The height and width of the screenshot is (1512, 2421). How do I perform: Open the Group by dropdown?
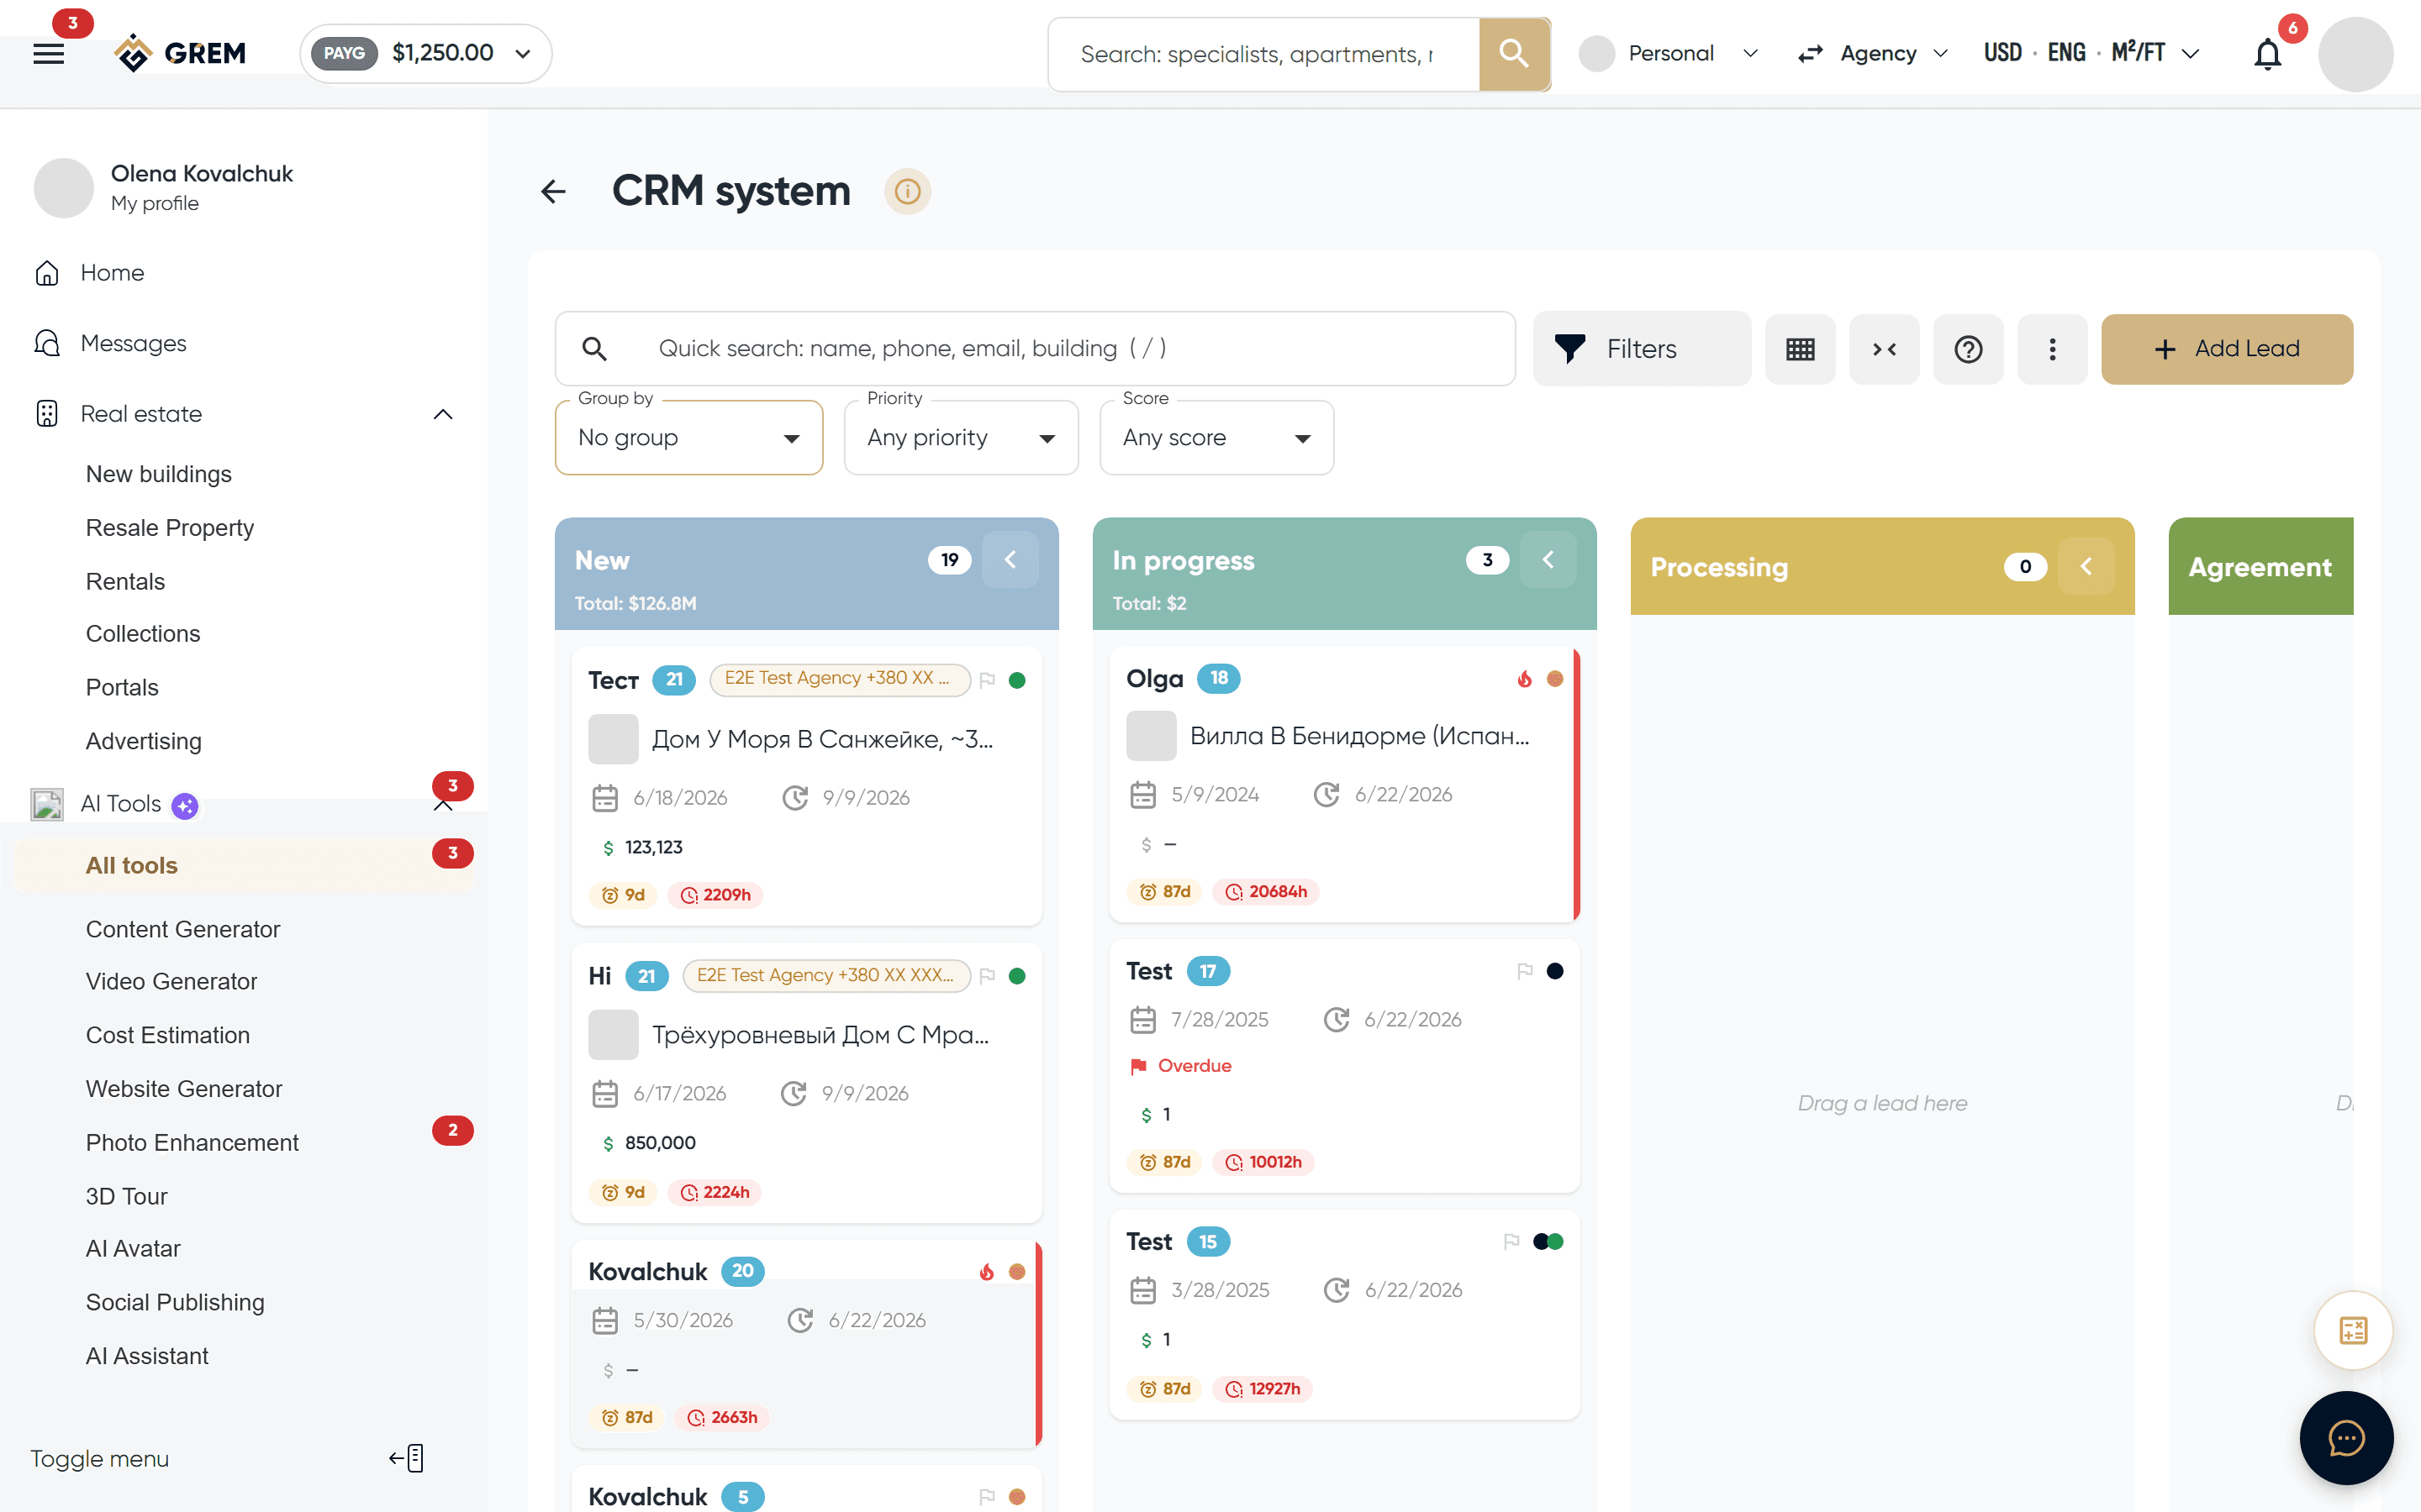[x=689, y=438]
